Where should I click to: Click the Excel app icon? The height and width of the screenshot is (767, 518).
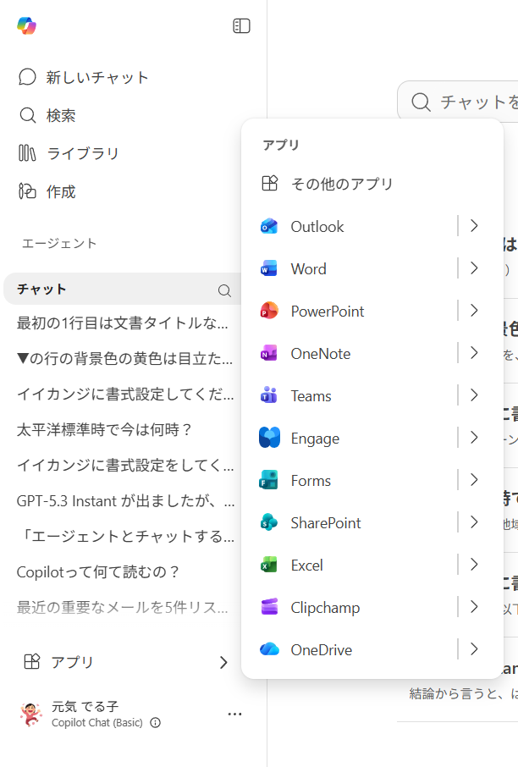[x=269, y=565]
